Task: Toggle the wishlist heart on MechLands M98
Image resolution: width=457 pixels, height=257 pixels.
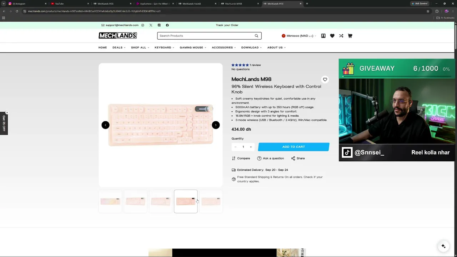Action: point(325,80)
